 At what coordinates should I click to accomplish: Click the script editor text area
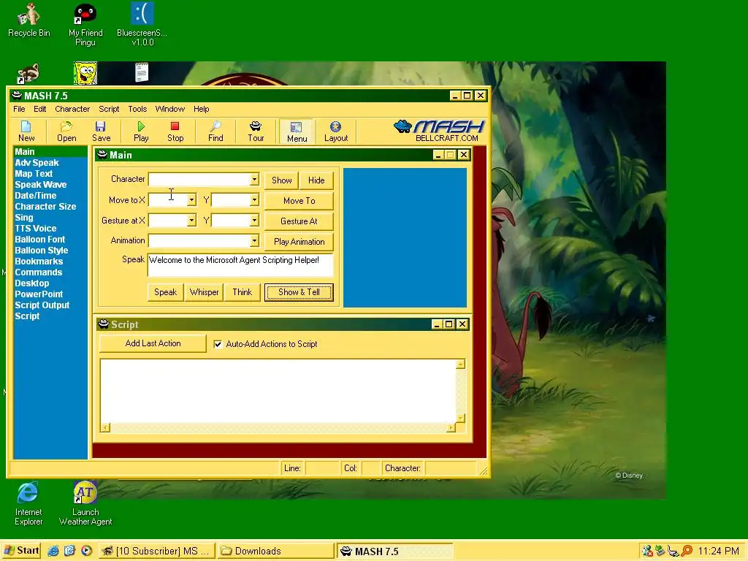(x=278, y=392)
